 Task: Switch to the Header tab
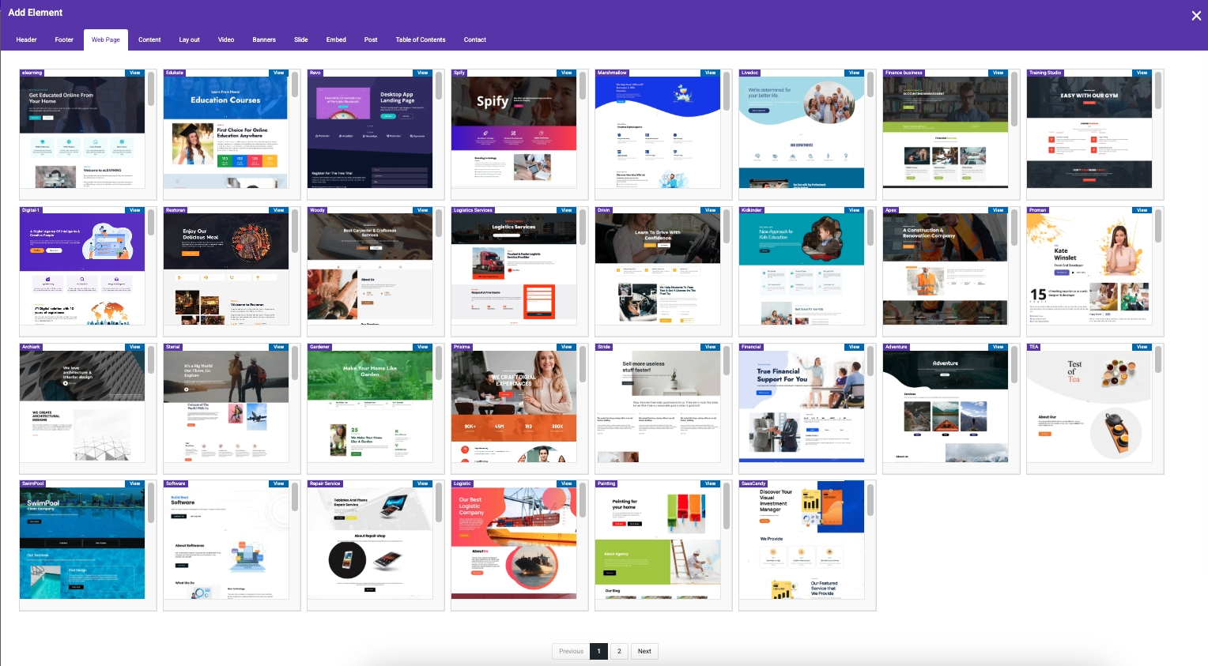(26, 40)
